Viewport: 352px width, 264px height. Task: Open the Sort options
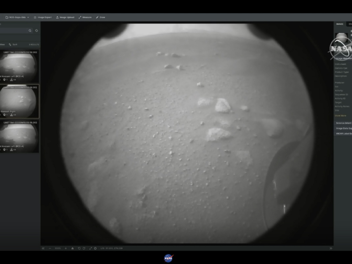point(13,44)
